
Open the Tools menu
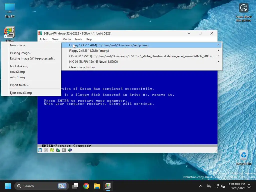78,39
